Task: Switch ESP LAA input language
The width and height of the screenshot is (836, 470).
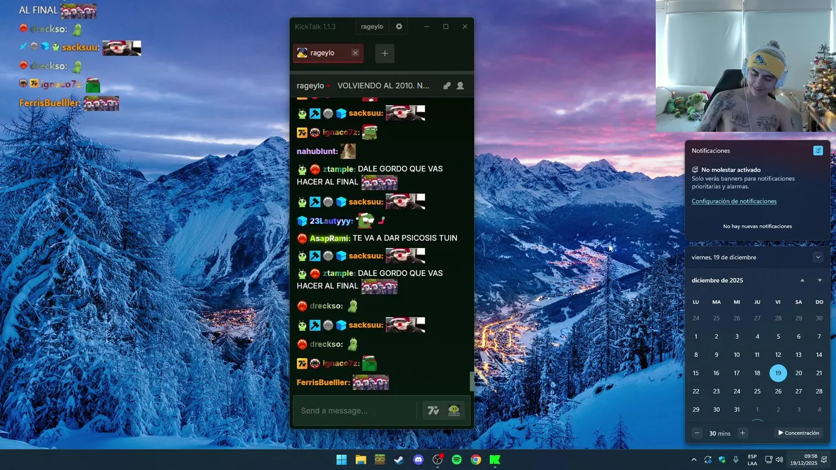Action: (x=752, y=460)
